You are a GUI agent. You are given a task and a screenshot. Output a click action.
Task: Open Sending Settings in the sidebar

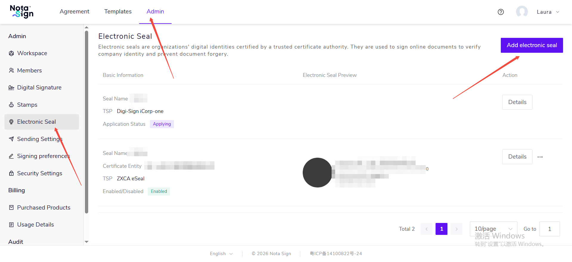click(42, 139)
